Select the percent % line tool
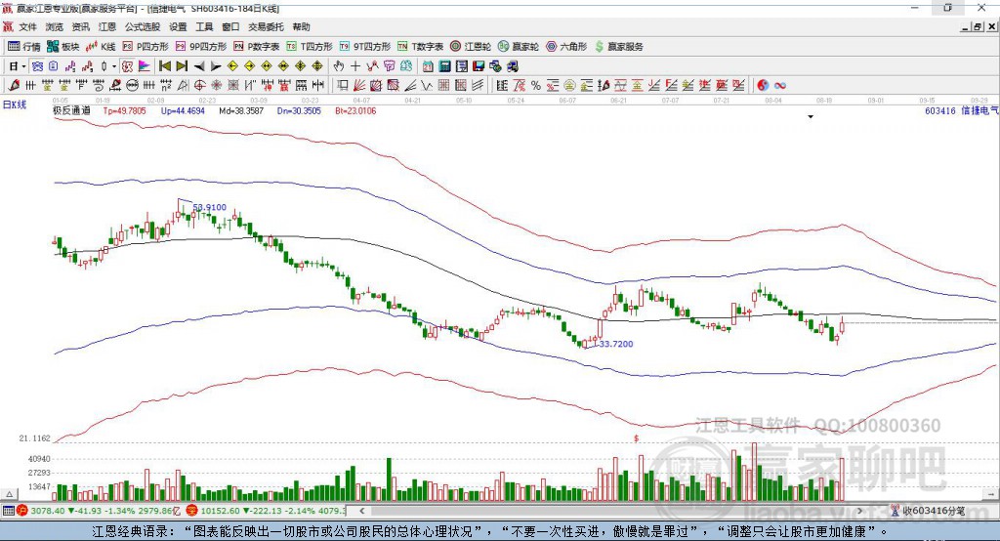The height and width of the screenshot is (541, 1000). click(x=536, y=85)
